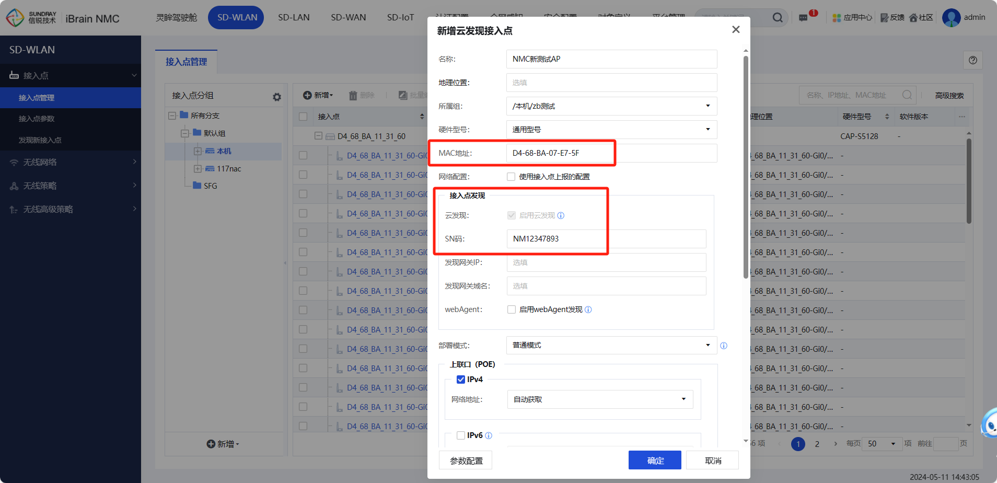Screen dimensions: 997x483
Task: Click the table vertical scrollbar
Action: tap(969, 180)
